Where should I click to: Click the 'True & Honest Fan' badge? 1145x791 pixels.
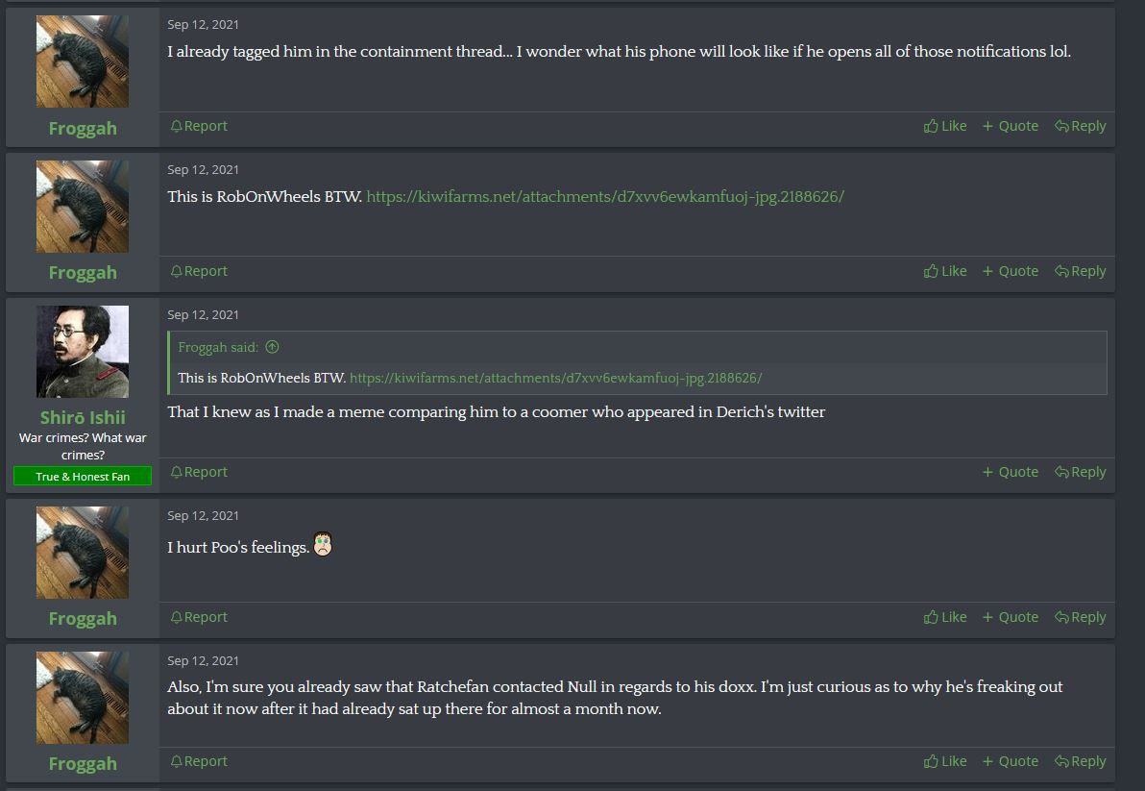83,476
